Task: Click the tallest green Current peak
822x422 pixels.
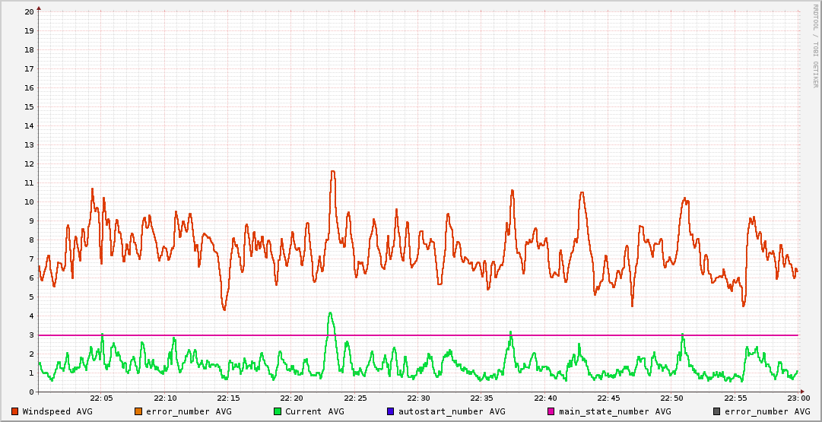Action: 330,313
